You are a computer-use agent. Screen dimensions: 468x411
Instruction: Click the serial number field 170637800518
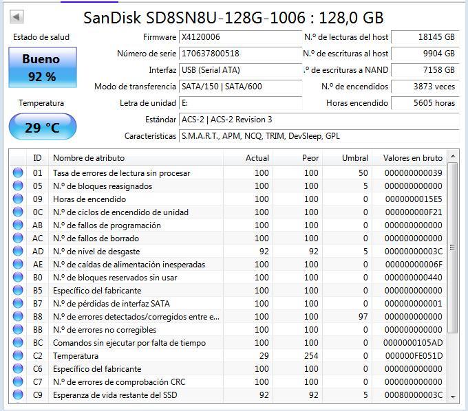[x=240, y=54]
